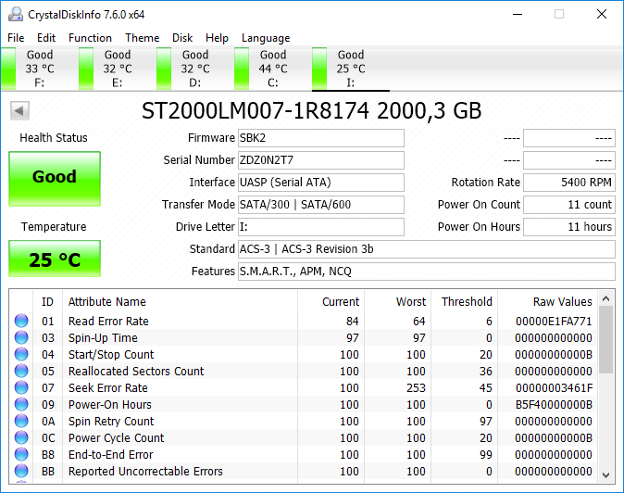
Task: Select the End-to-End Error attribute name
Action: point(110,455)
